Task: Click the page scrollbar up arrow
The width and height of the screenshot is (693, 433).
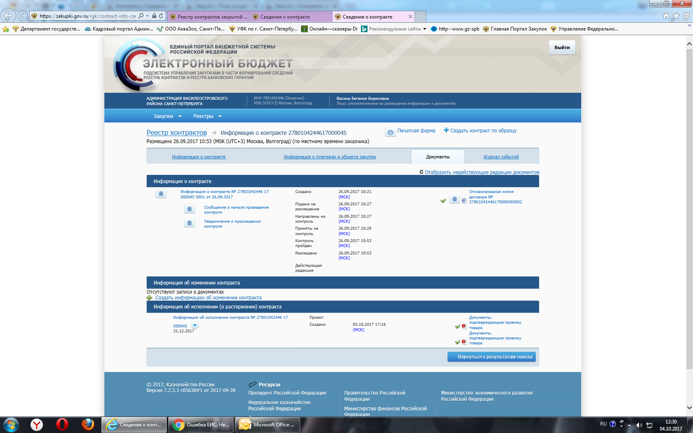Action: point(689,44)
